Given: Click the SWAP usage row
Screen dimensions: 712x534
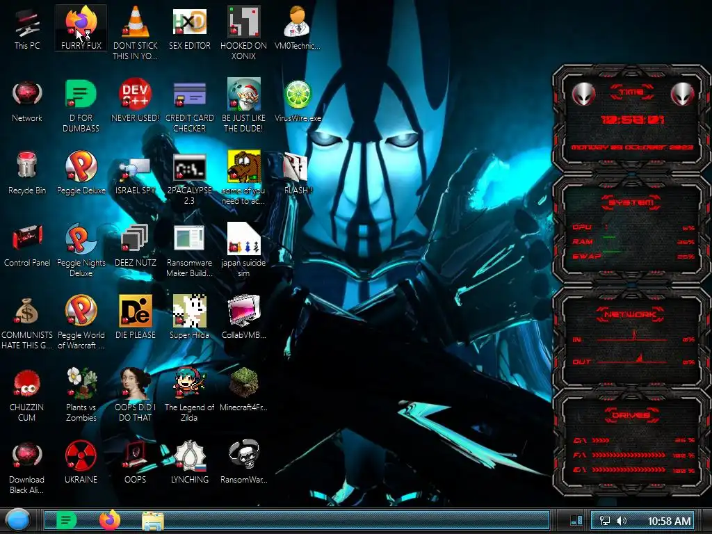Looking at the screenshot, I should pyautogui.click(x=633, y=256).
